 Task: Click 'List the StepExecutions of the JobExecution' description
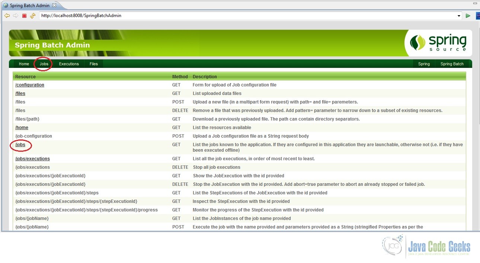(260, 193)
